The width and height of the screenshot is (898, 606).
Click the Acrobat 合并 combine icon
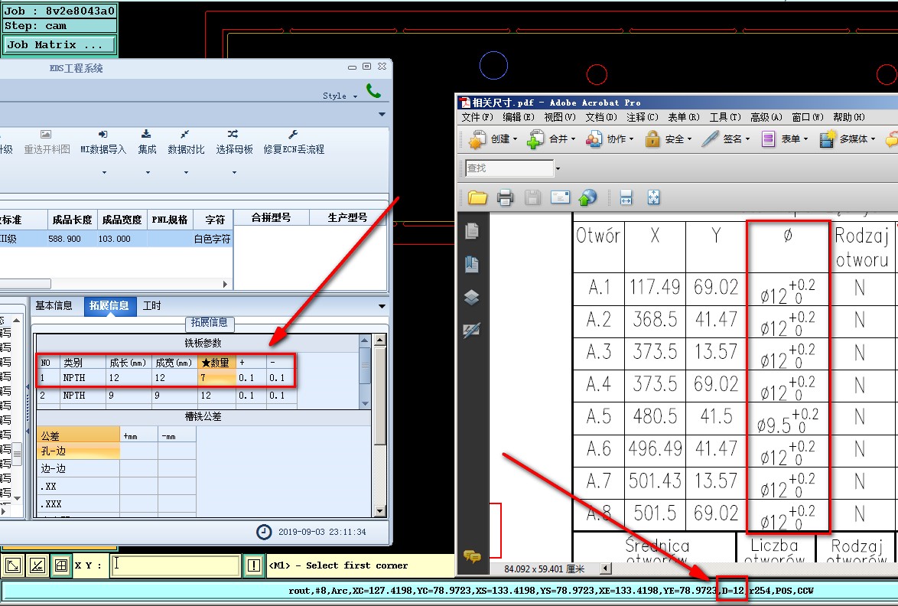coord(535,139)
